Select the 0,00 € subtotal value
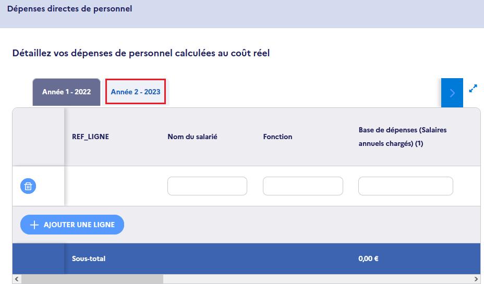 tap(368, 258)
